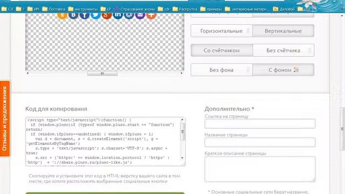This screenshot has width=345, height=194.
Task: Click the Код для копирования heading
Action: point(56,109)
